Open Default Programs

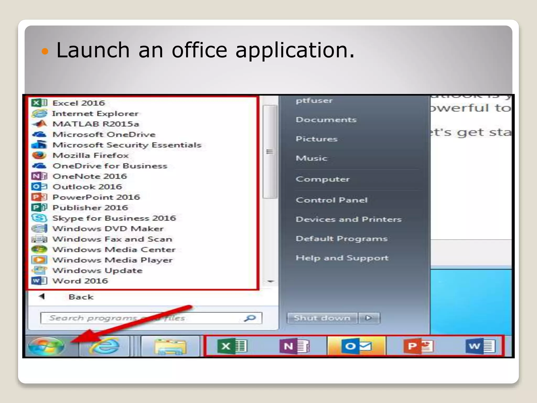(x=342, y=238)
